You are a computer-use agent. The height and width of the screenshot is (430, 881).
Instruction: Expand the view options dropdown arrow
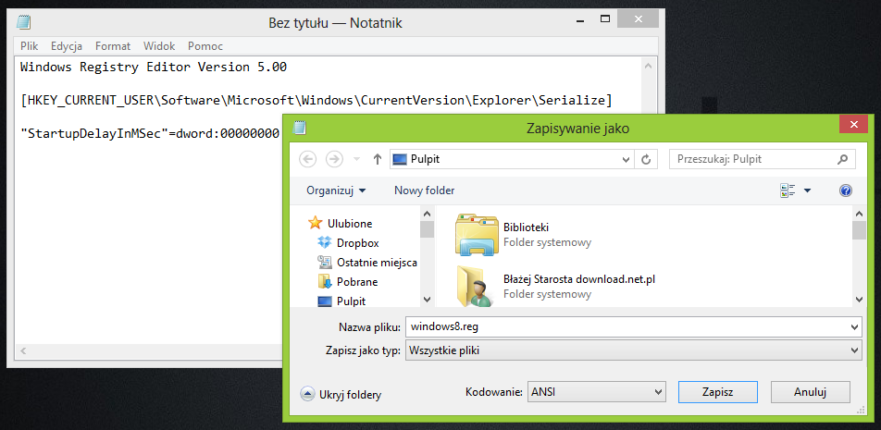click(x=807, y=190)
